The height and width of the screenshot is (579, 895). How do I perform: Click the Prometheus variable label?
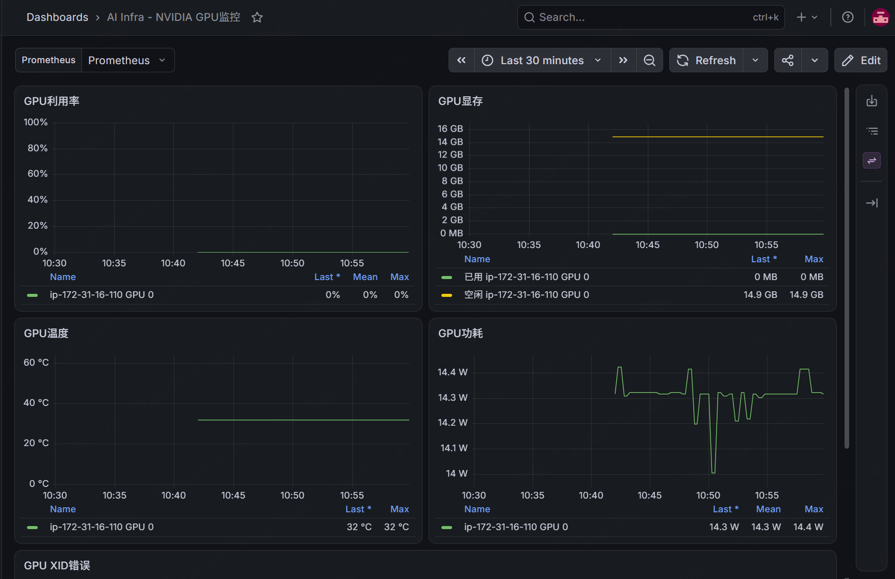pyautogui.click(x=48, y=60)
